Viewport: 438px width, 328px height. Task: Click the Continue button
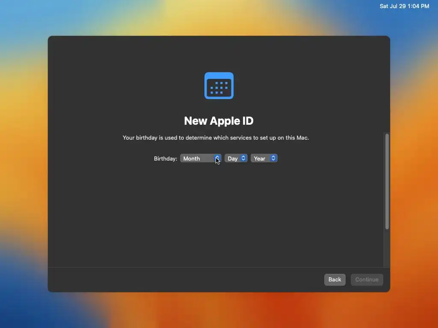tap(367, 279)
